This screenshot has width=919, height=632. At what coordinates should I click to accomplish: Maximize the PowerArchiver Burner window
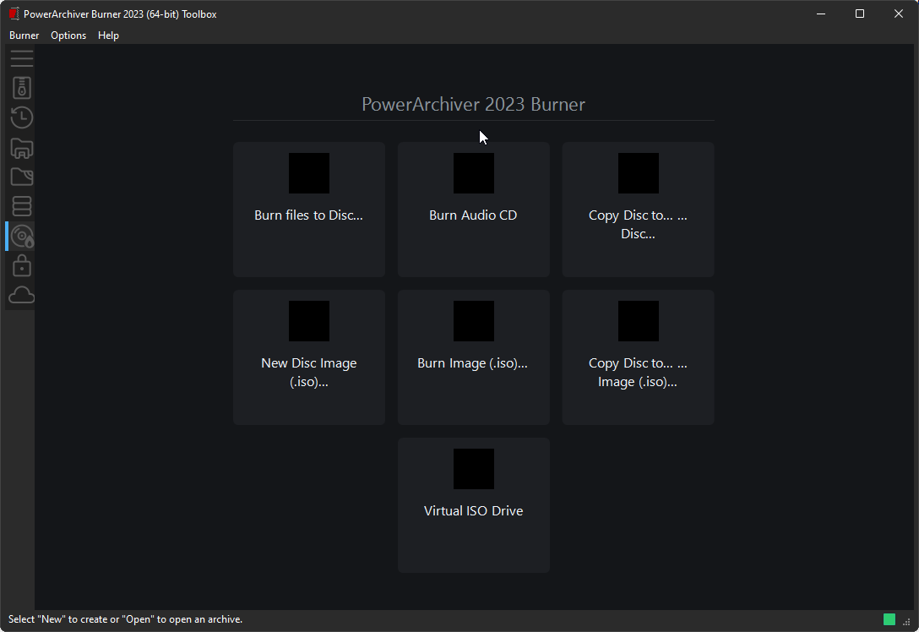[x=860, y=14]
